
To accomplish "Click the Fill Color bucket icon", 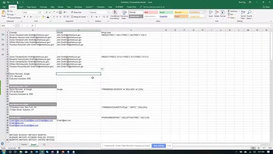I will coord(43,17).
